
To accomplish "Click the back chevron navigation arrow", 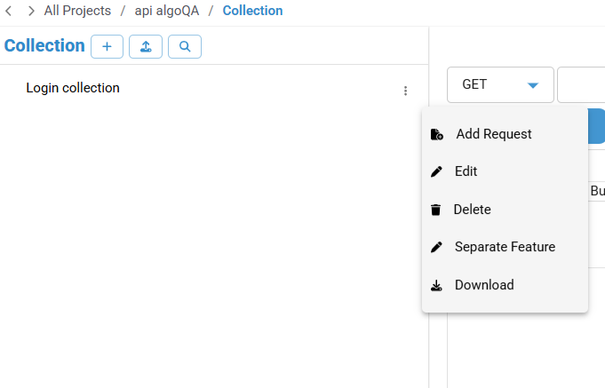I will [x=9, y=11].
